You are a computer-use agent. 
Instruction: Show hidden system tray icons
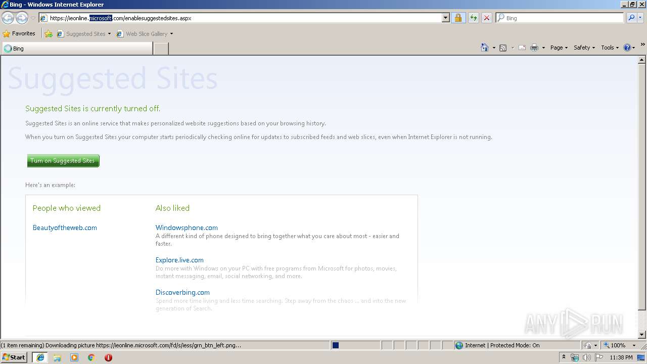point(564,357)
